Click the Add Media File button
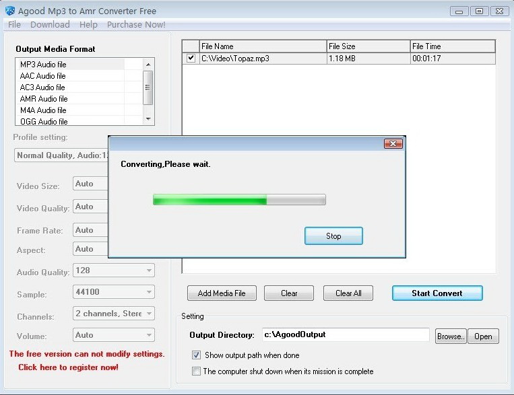Image resolution: width=514 pixels, height=395 pixels. tap(222, 293)
